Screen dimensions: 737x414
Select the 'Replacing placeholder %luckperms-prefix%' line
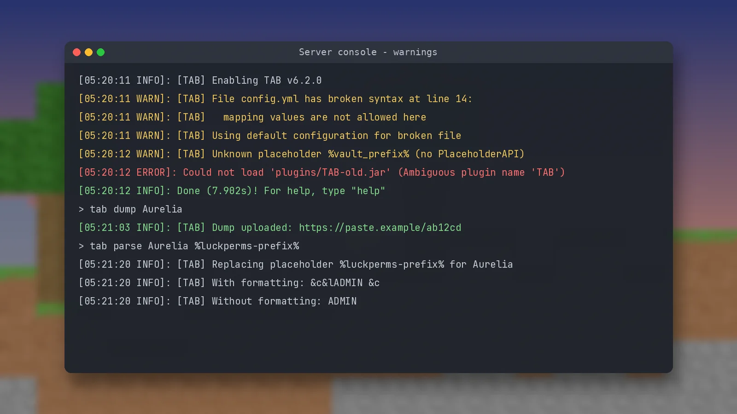(296, 264)
